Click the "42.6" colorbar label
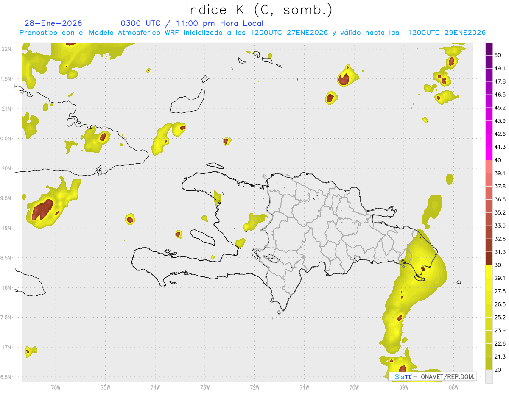 pos(500,134)
